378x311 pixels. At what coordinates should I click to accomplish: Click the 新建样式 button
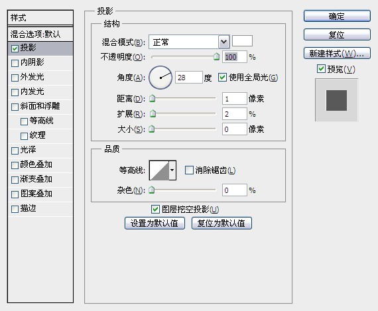[337, 53]
